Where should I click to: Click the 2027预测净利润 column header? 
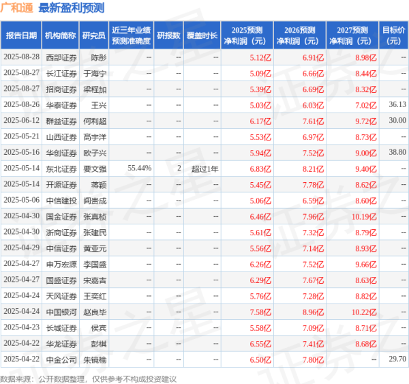coord(352,35)
